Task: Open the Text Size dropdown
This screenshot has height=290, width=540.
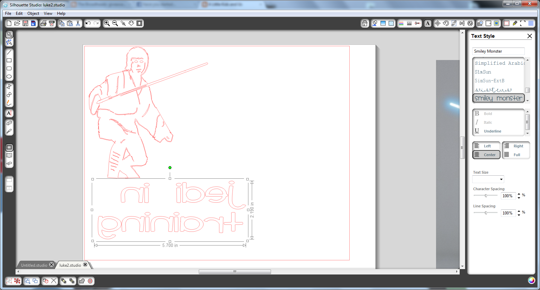Action: tap(502, 179)
